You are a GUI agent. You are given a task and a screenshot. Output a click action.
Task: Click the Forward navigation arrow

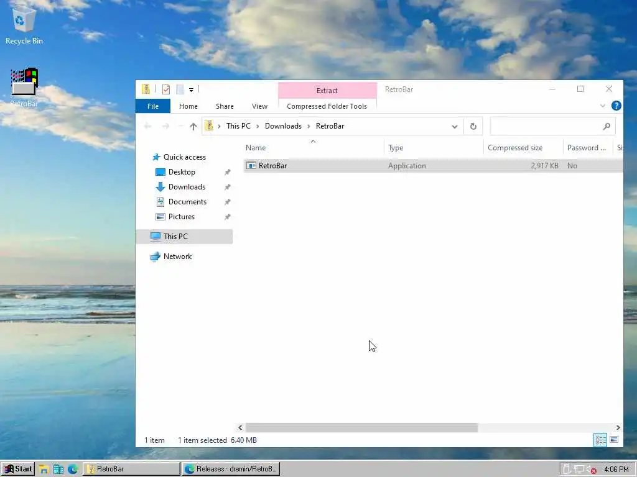pos(165,126)
